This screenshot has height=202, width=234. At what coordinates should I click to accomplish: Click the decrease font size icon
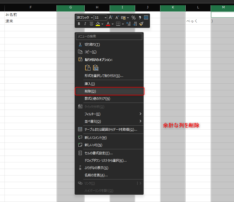[x=117, y=18]
